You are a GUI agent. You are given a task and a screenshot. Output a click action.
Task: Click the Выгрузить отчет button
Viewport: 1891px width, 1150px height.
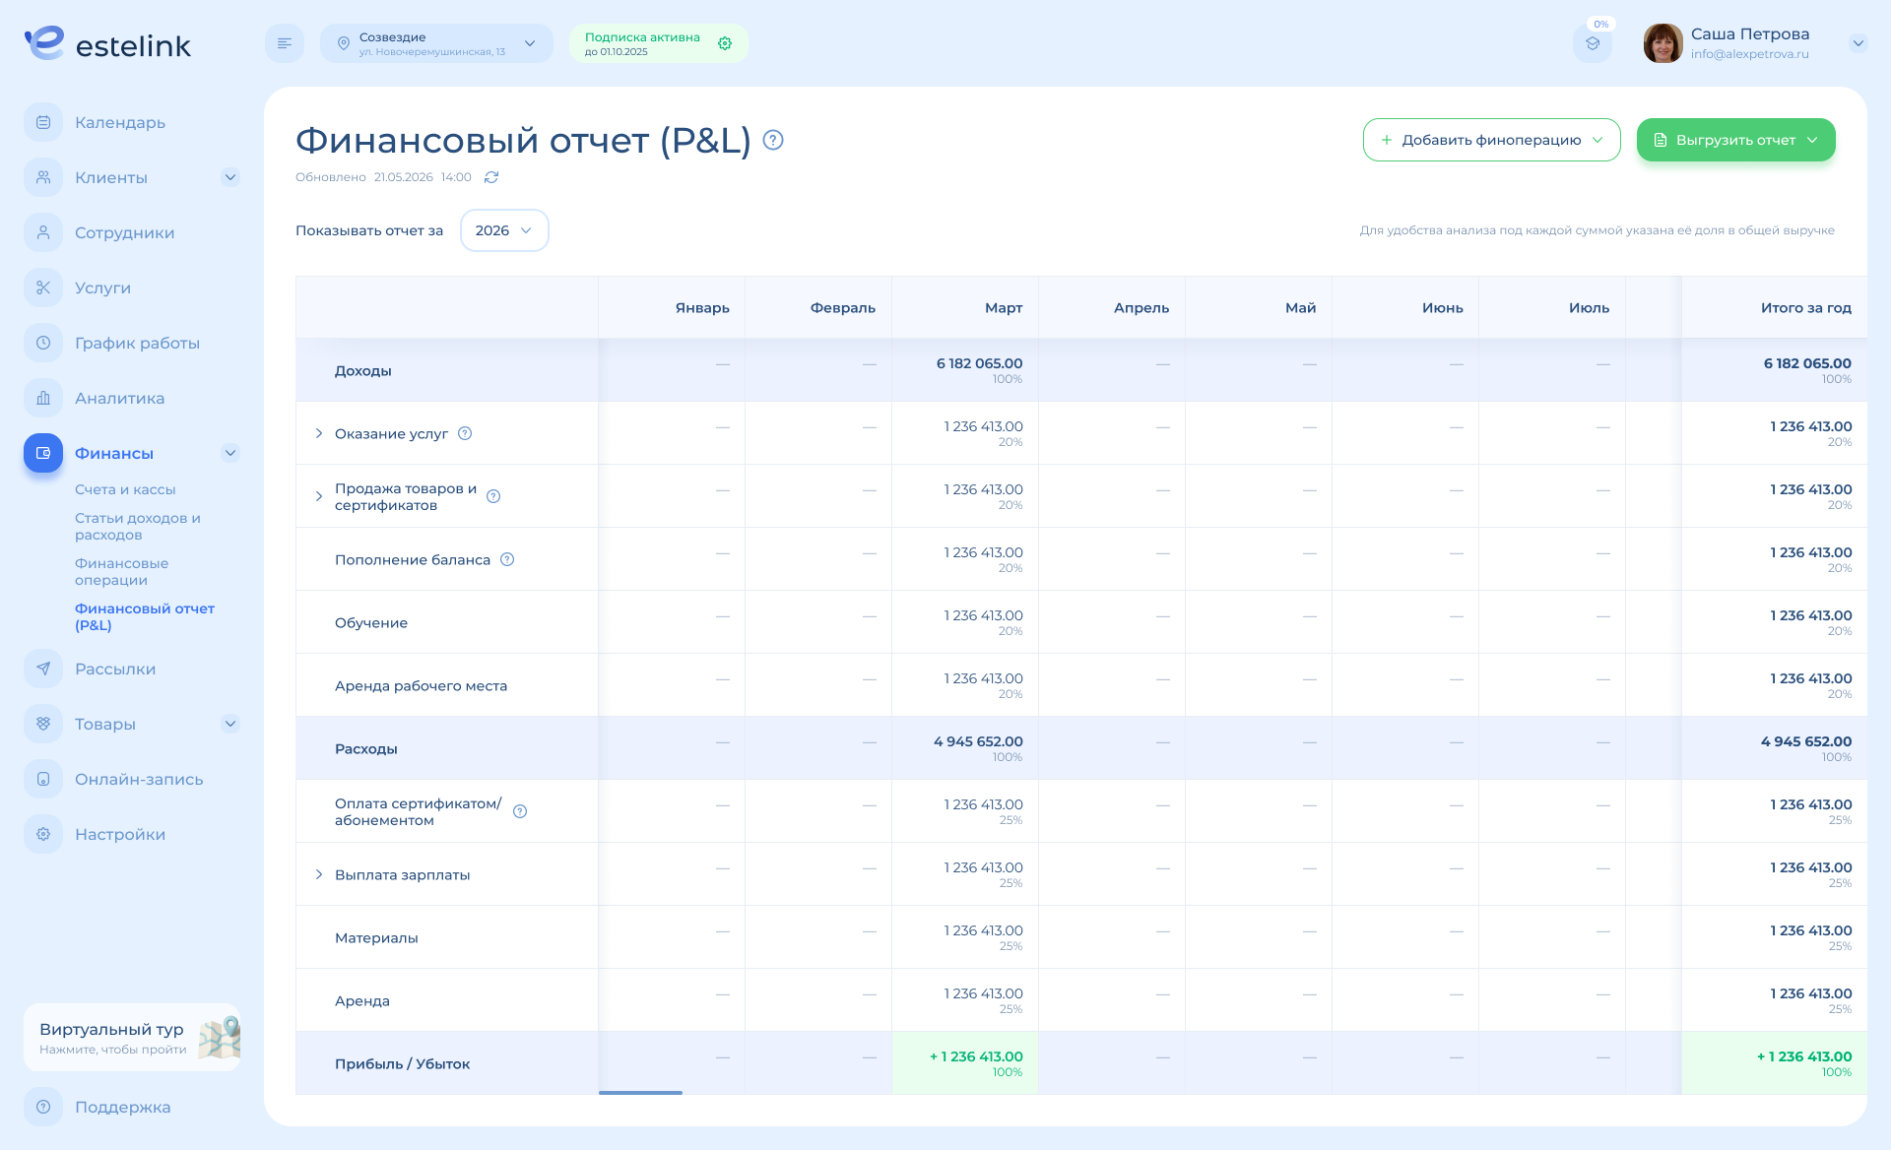[x=1735, y=140]
